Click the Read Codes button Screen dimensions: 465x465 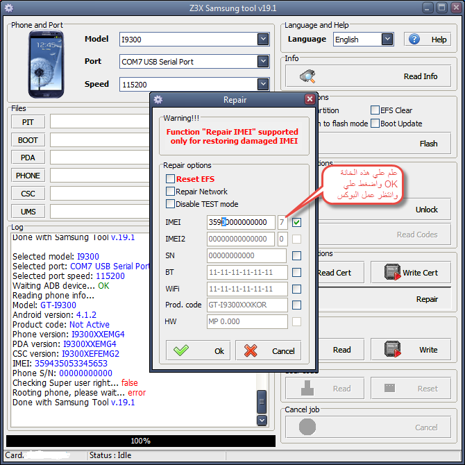point(384,235)
